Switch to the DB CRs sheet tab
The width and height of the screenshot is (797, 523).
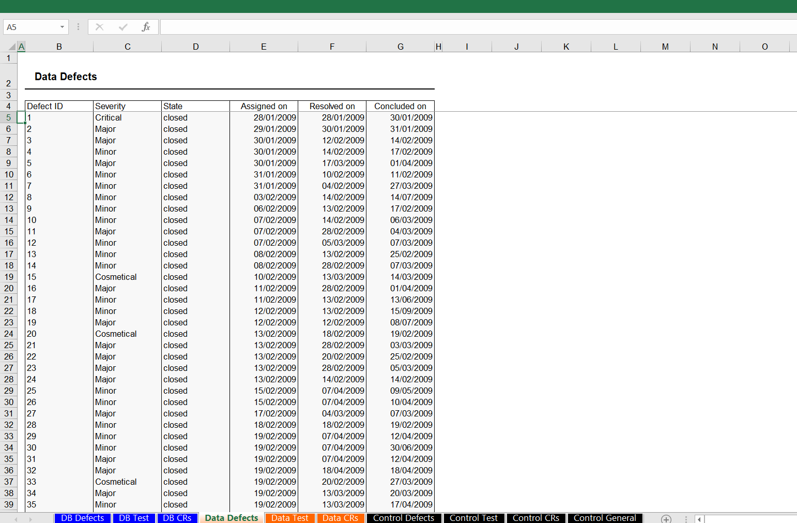[x=177, y=518]
